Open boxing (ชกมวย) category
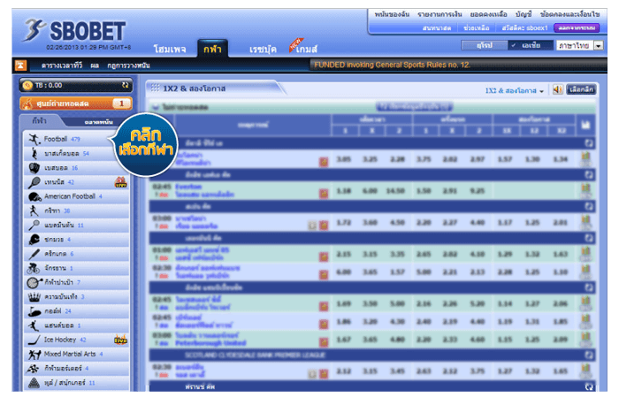 pos(77,240)
